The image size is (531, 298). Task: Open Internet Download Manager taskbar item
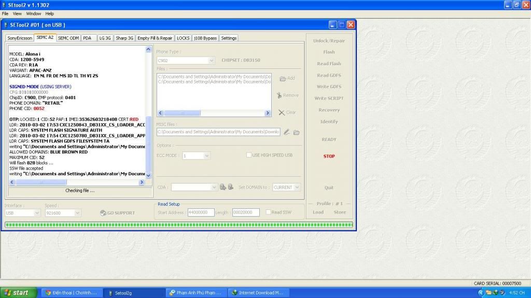258,293
